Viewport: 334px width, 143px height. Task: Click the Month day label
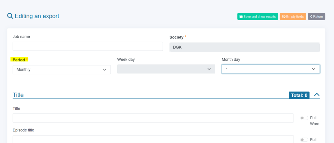[x=231, y=59]
